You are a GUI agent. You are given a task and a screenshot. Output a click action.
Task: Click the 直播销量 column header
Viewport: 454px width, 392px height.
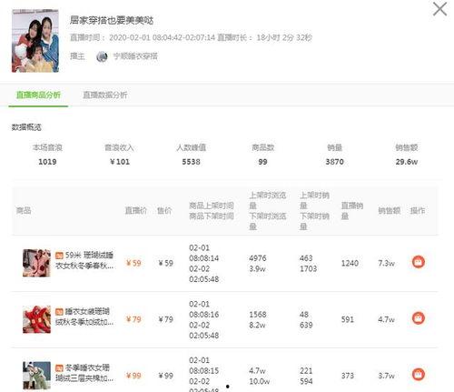point(352,211)
